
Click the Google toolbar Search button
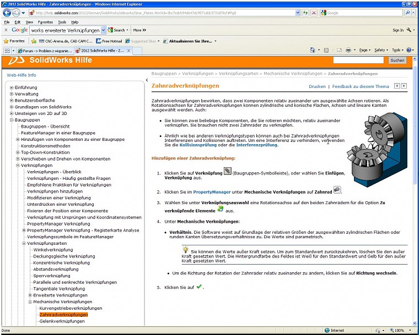(x=116, y=30)
